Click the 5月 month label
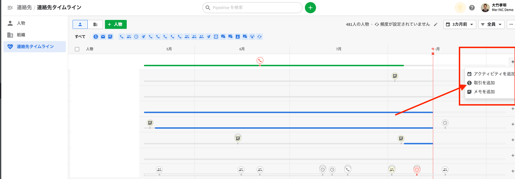 (169, 49)
